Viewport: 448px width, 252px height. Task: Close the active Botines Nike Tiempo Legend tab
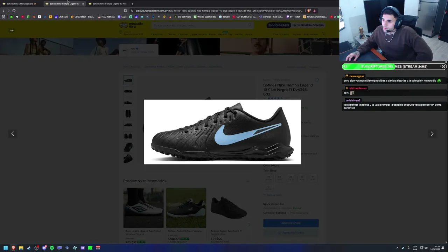tap(83, 3)
